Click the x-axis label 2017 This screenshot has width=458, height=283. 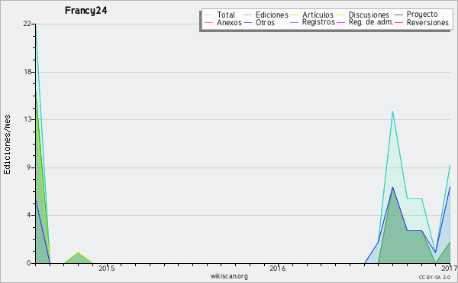(x=450, y=268)
